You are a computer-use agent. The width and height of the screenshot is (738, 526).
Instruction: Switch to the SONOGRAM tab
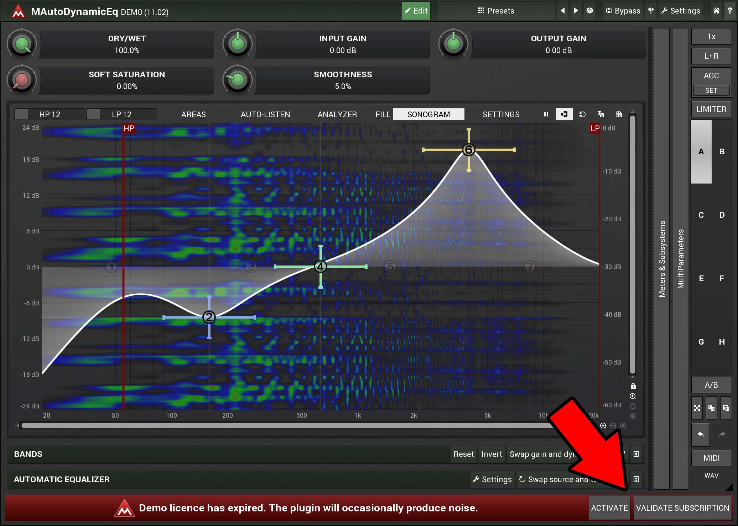428,114
